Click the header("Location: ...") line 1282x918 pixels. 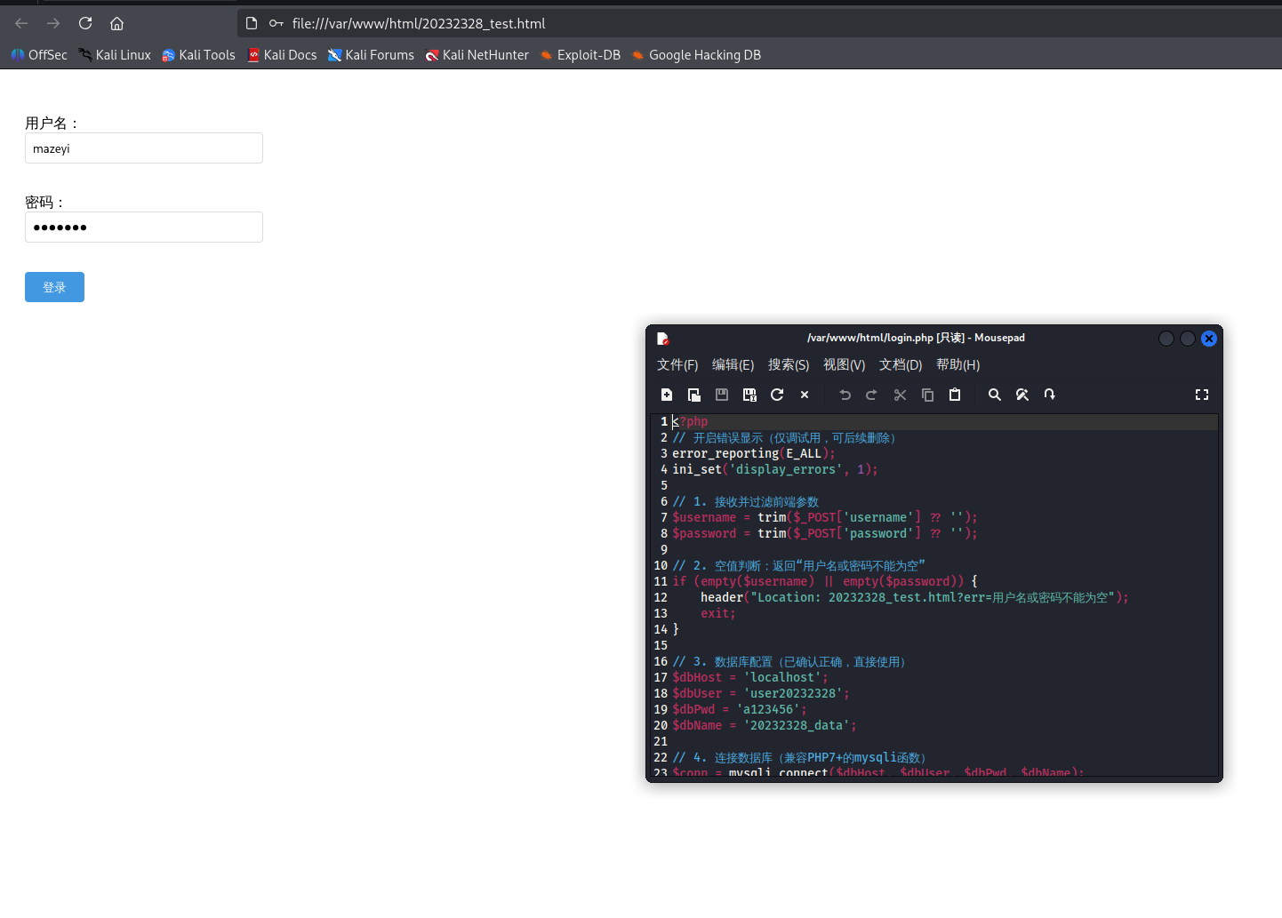[915, 598]
